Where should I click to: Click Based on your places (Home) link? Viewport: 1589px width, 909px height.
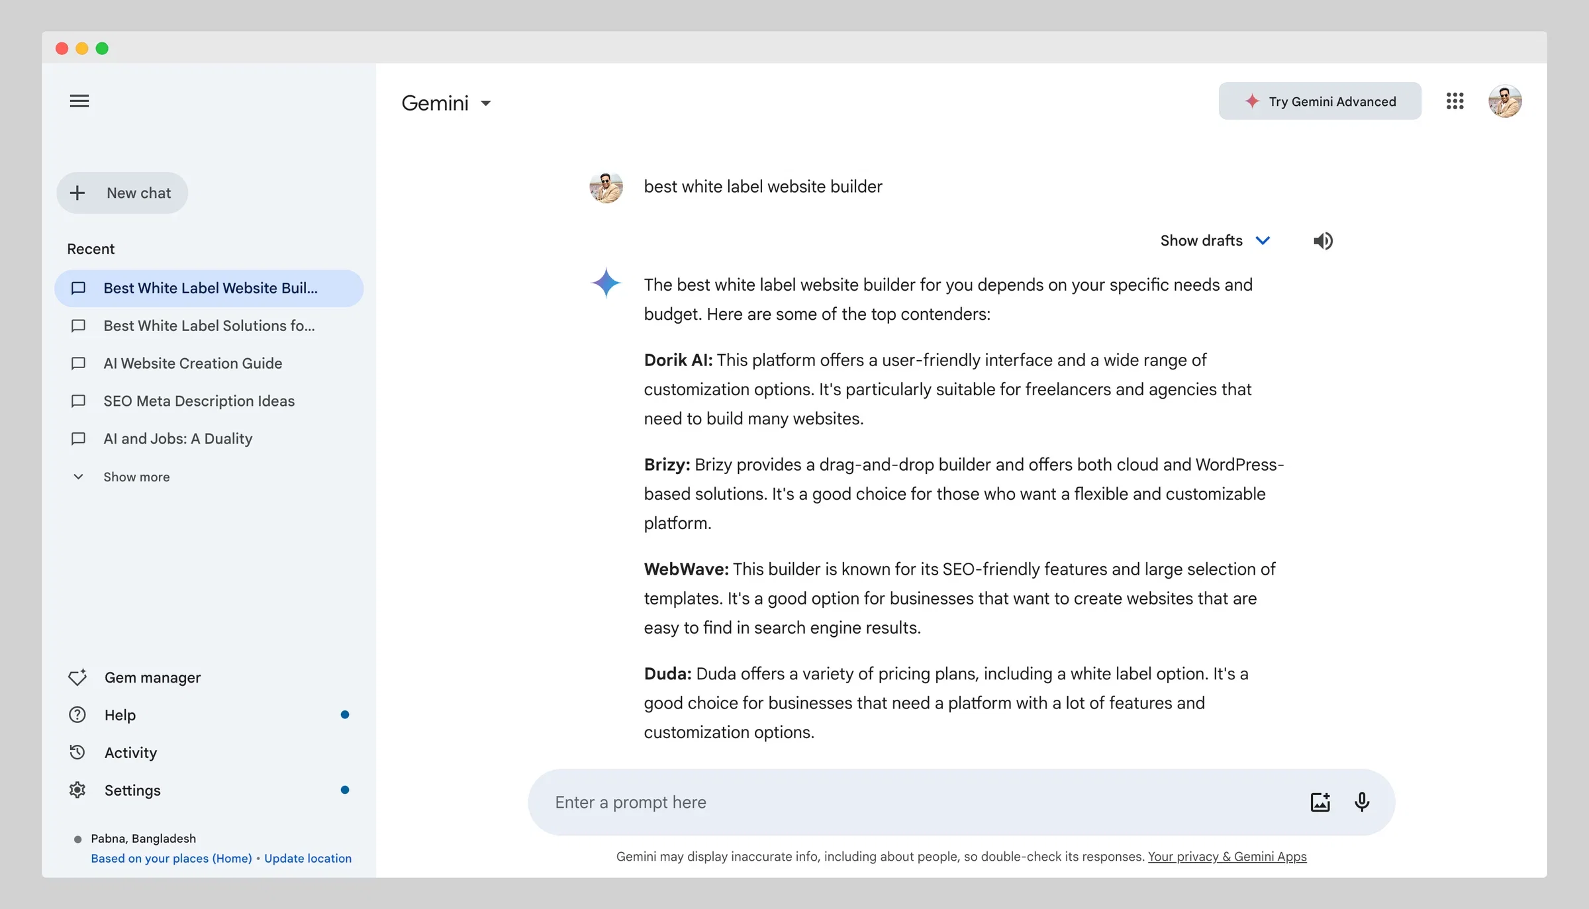pos(171,858)
